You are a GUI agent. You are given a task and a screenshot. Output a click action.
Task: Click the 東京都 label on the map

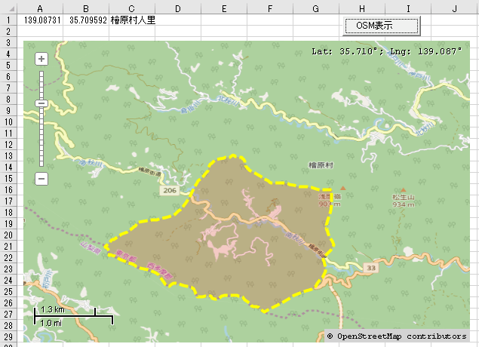tap(126, 256)
